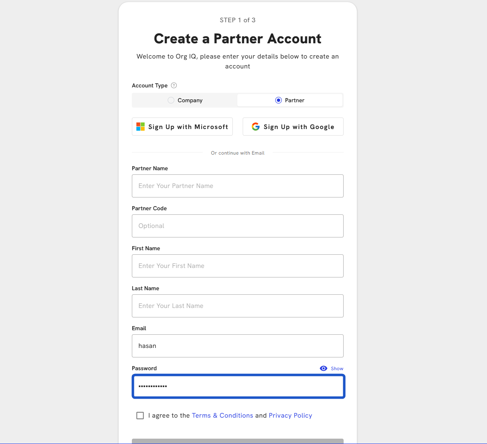Click the eye icon above the password field
Image resolution: width=487 pixels, height=444 pixels.
[323, 368]
